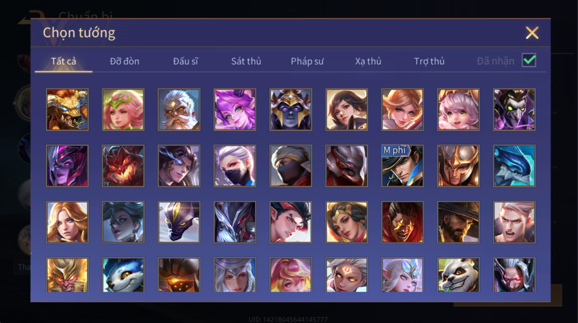Choose the black panther hero portrait
578x323 pixels.
[179, 222]
